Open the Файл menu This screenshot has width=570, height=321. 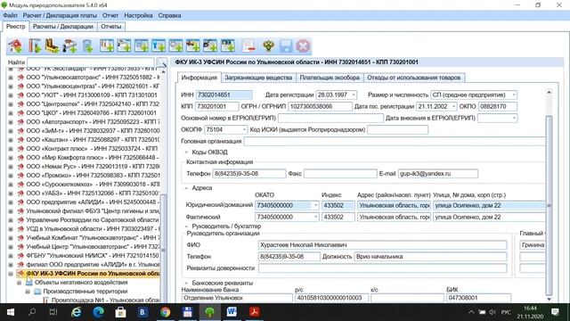[x=10, y=16]
